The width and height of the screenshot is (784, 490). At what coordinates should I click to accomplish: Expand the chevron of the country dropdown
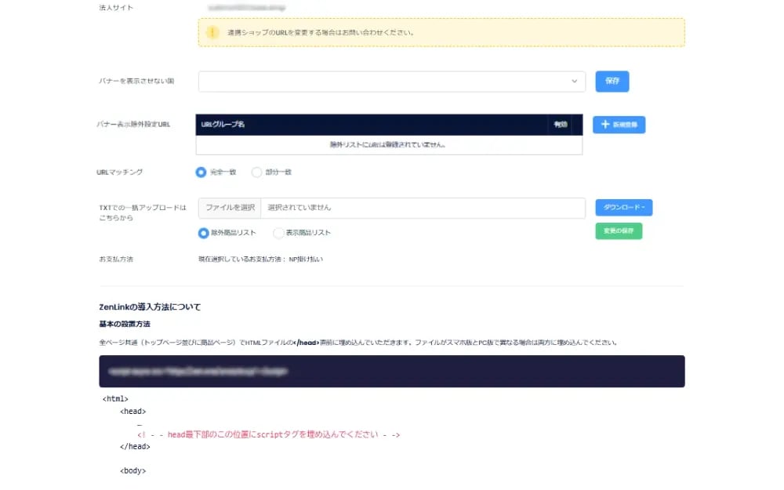tap(575, 82)
